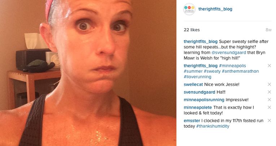Delete the hashtags comment with X icon
Viewport: 276px width, 146px height.
[269, 66]
